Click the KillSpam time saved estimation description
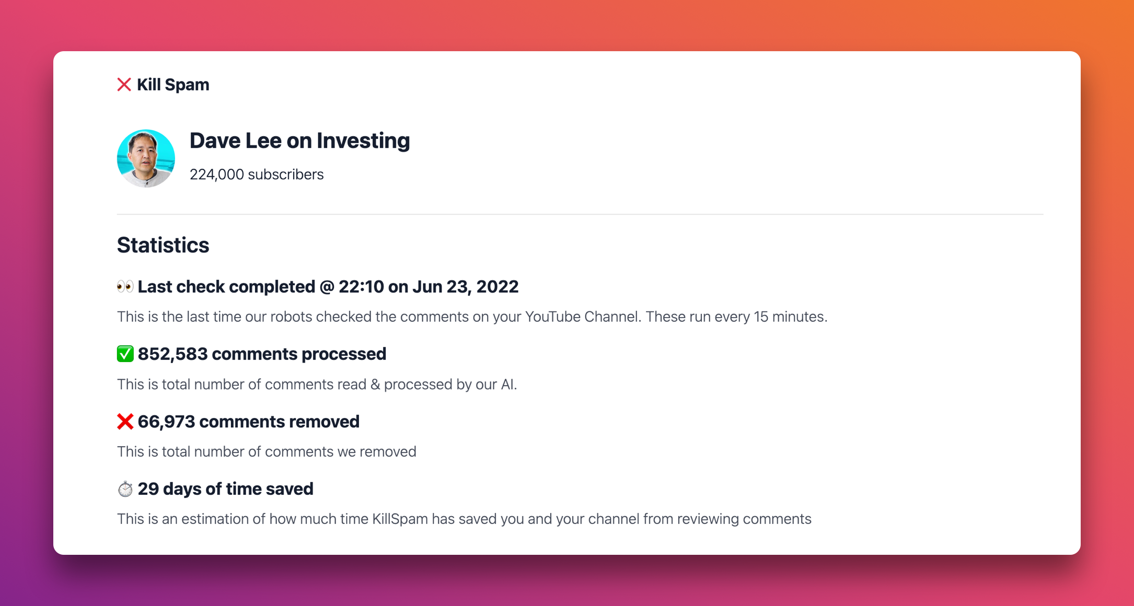The image size is (1134, 606). [464, 519]
